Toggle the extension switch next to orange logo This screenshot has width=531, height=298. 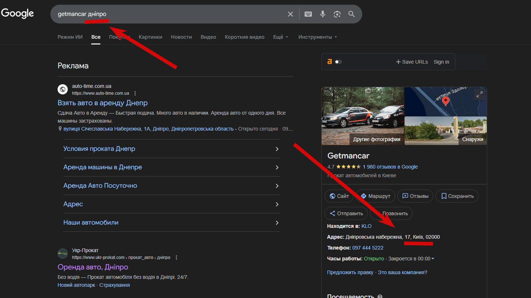pyautogui.click(x=338, y=62)
